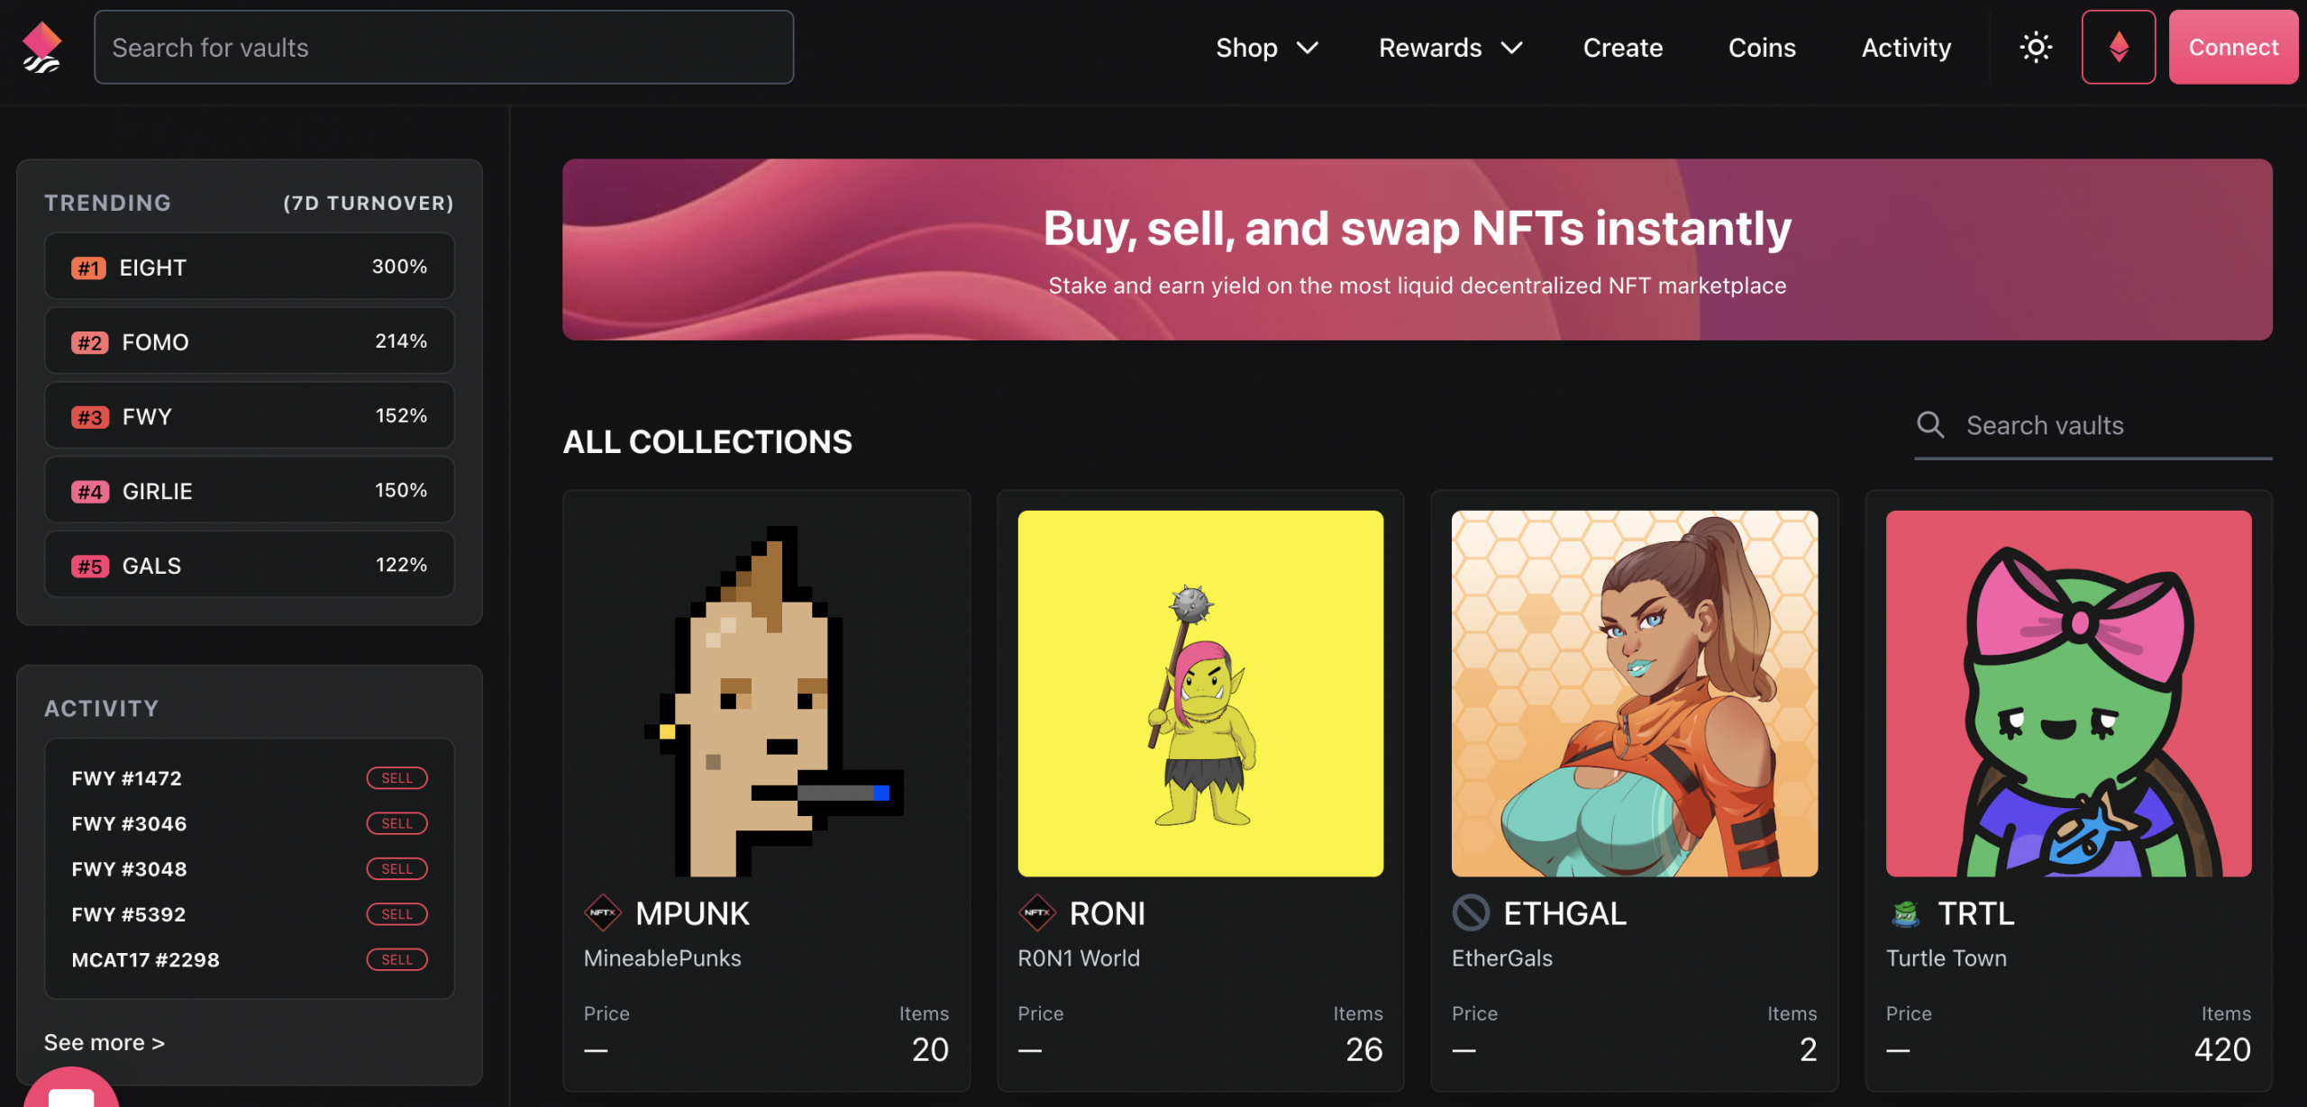Open the #2 FOMO trending vault
Screen dimensions: 2307x1107
(250, 341)
